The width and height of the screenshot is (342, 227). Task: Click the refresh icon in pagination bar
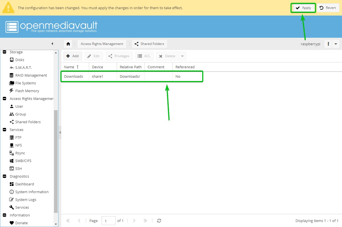[159, 221]
